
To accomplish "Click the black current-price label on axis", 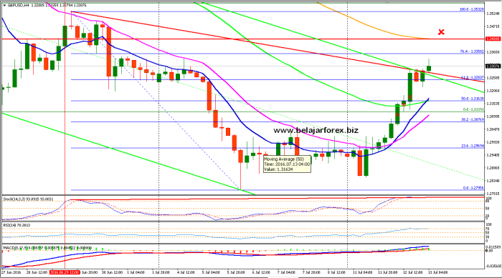I will (x=493, y=66).
